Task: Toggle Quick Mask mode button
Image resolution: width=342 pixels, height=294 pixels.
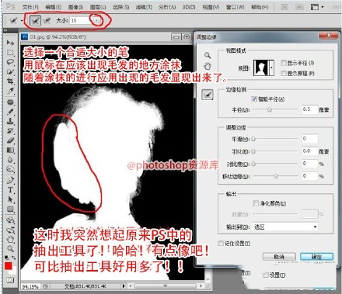Action: (10, 280)
